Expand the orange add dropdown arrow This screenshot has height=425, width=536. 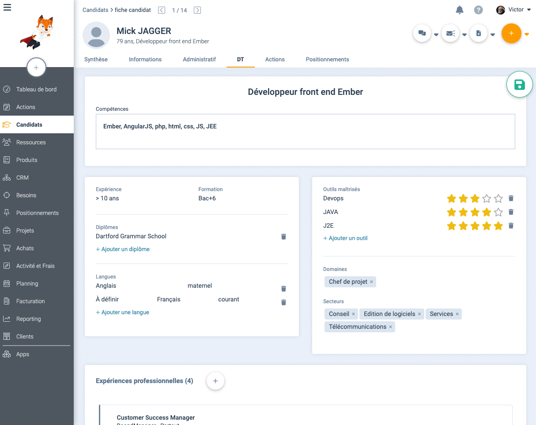click(x=527, y=34)
